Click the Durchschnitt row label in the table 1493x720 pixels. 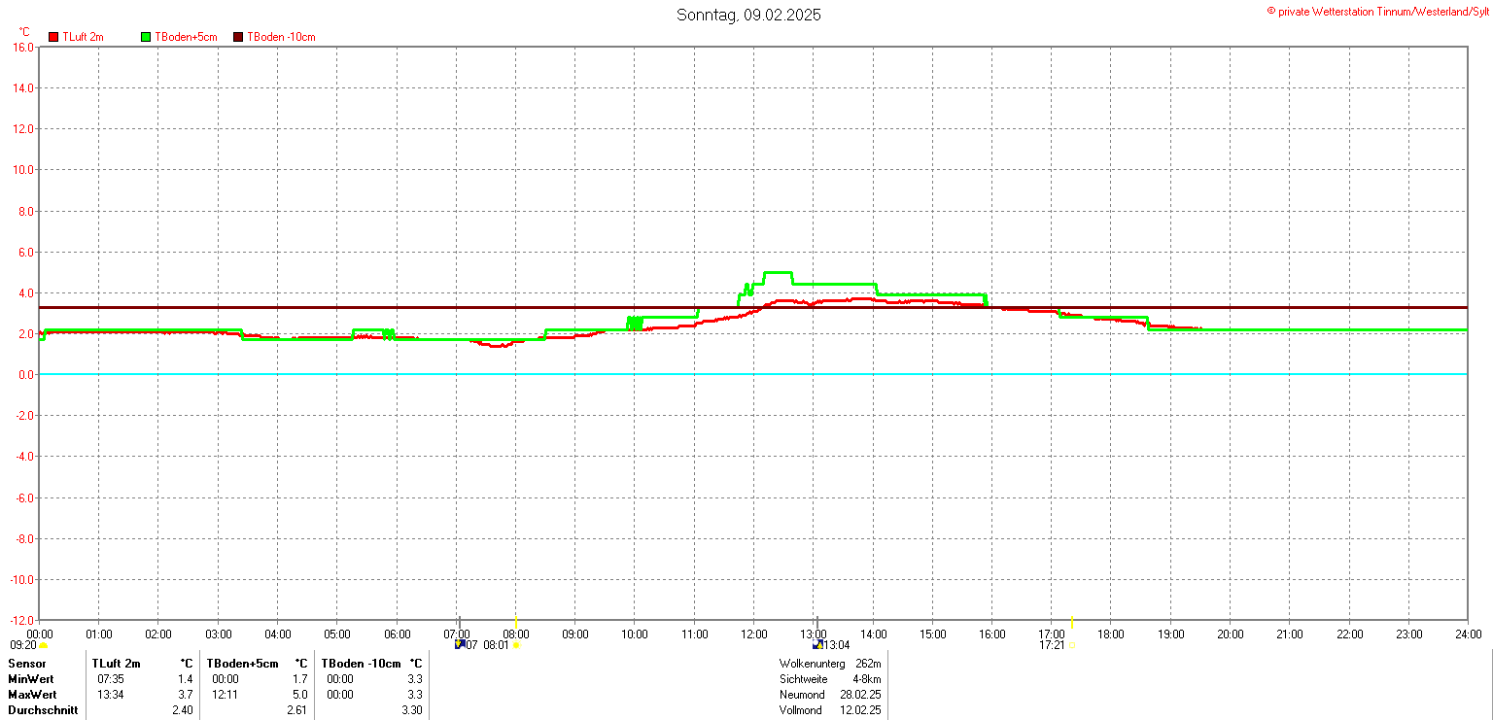[39, 710]
